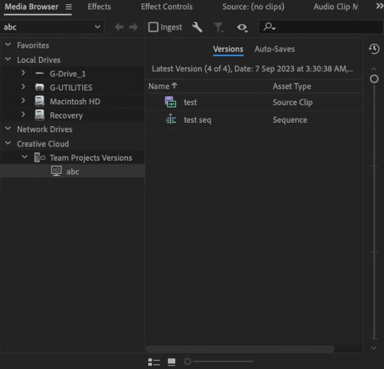Open the Media Browser panel menu icon
Image resolution: width=384 pixels, height=369 pixels.
[69, 7]
